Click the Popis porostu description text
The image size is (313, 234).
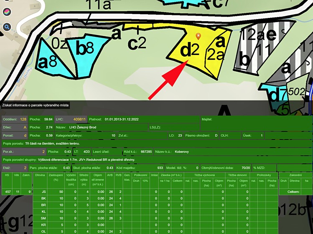coord(53,143)
